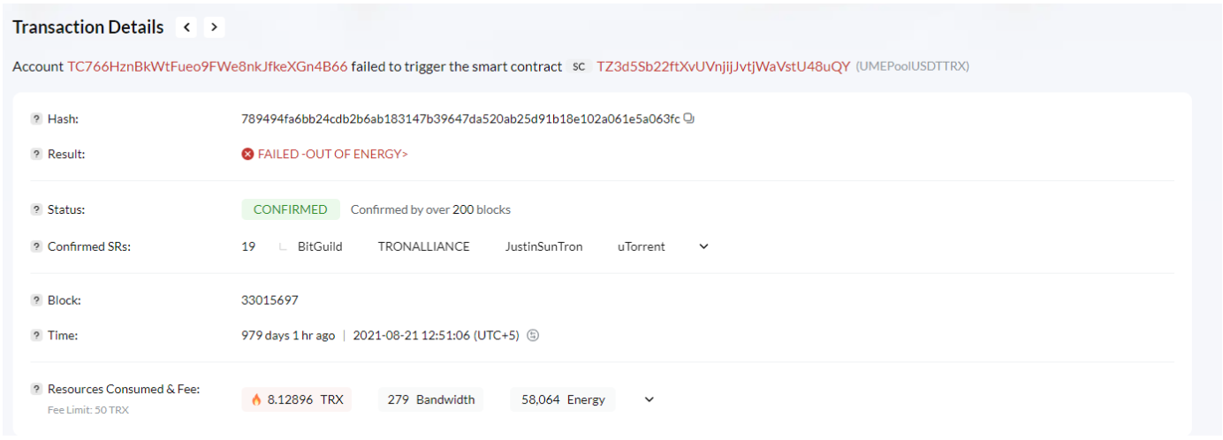Click help icon next to Status

(36, 209)
